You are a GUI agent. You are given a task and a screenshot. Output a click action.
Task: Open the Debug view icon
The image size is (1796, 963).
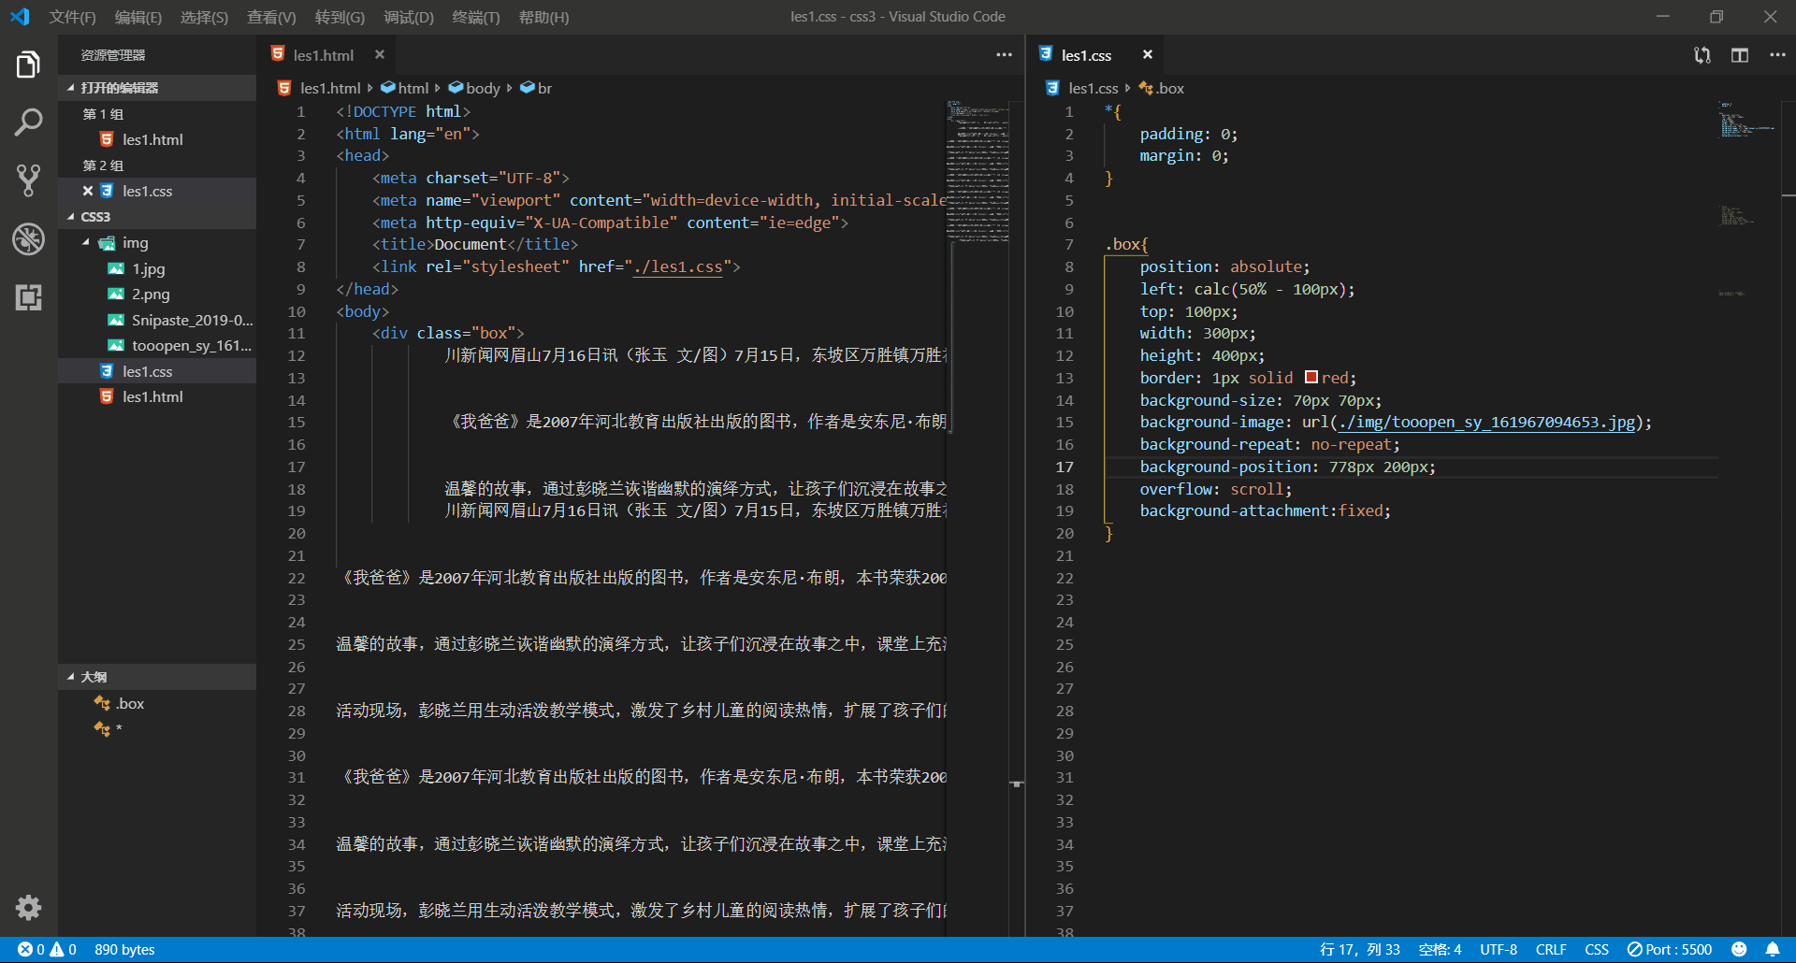(28, 239)
